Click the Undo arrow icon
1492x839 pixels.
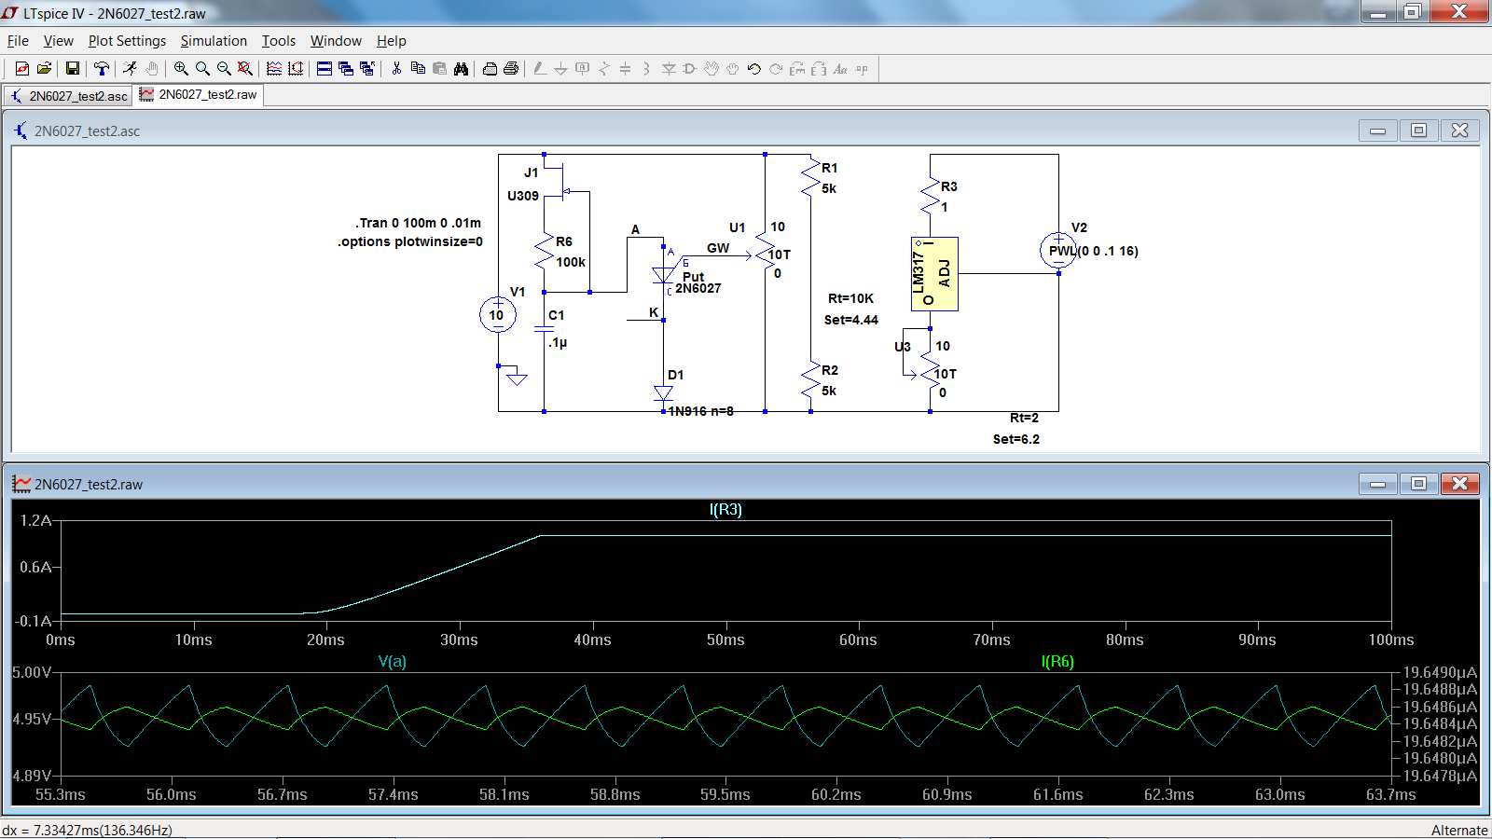(x=754, y=69)
